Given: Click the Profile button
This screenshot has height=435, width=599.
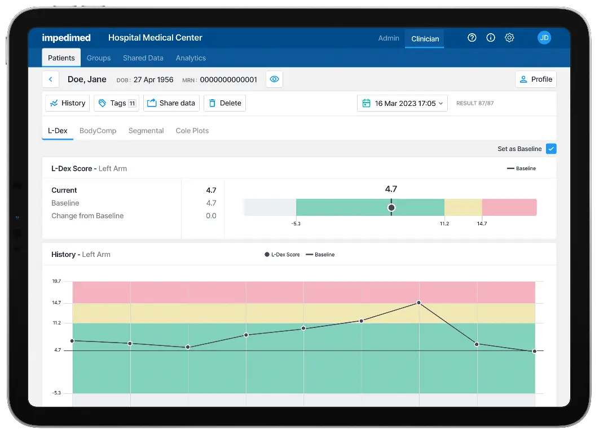Looking at the screenshot, I should (535, 79).
